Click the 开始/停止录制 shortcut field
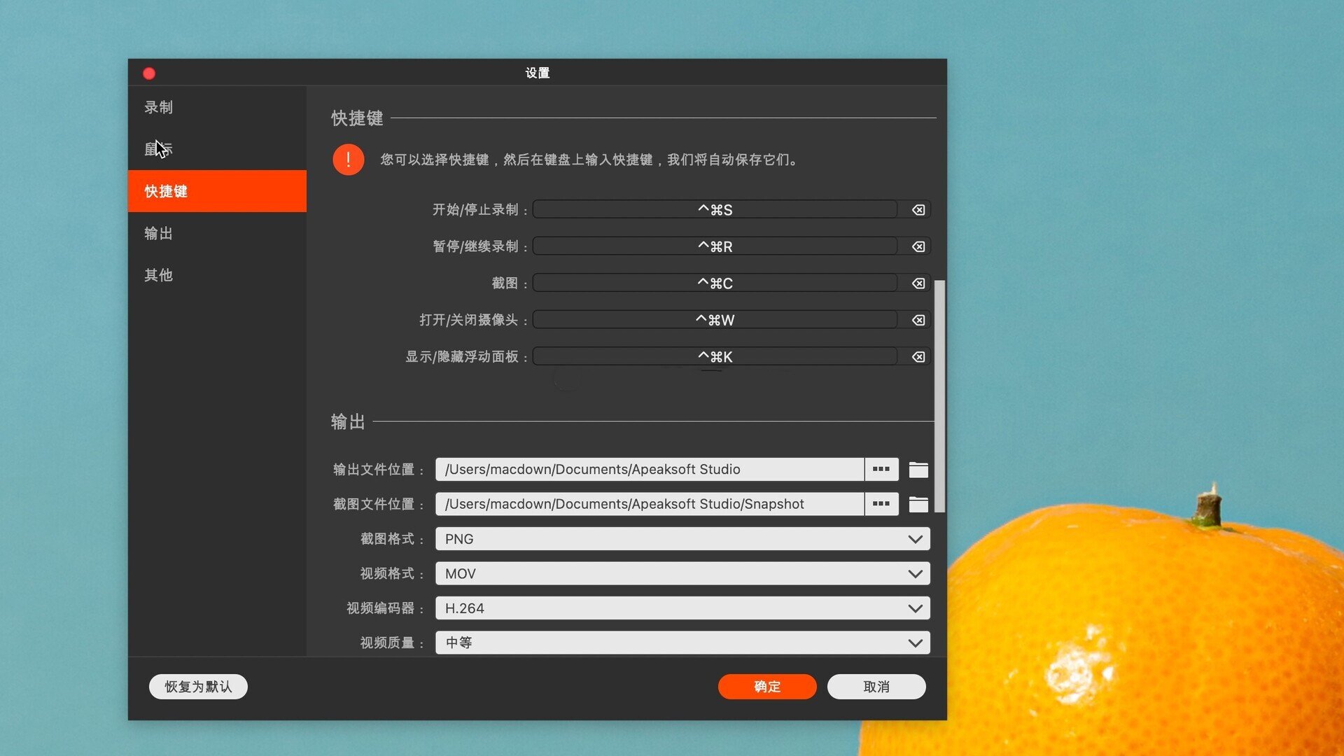The height and width of the screenshot is (756, 1344). click(715, 210)
